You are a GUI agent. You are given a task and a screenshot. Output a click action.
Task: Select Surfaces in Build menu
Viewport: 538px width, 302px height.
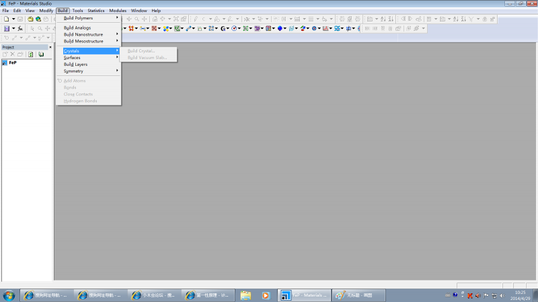point(89,58)
